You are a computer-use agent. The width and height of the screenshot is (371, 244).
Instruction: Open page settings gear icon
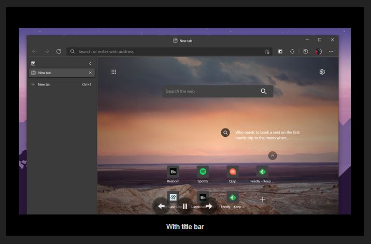[322, 72]
